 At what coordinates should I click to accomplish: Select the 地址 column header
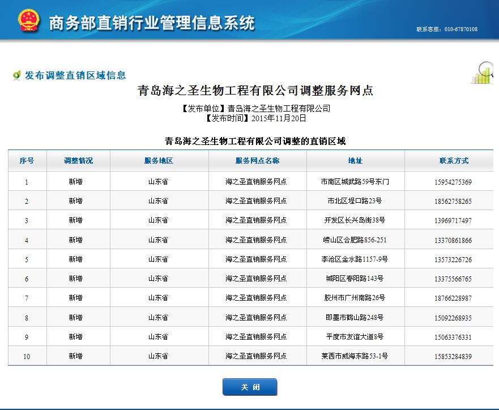click(355, 161)
